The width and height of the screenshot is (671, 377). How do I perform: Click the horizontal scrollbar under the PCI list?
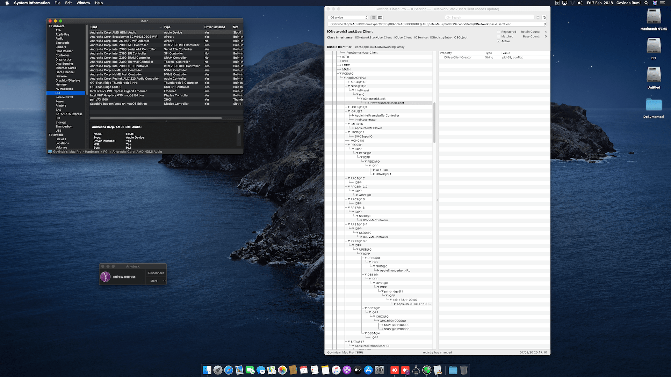click(156, 118)
